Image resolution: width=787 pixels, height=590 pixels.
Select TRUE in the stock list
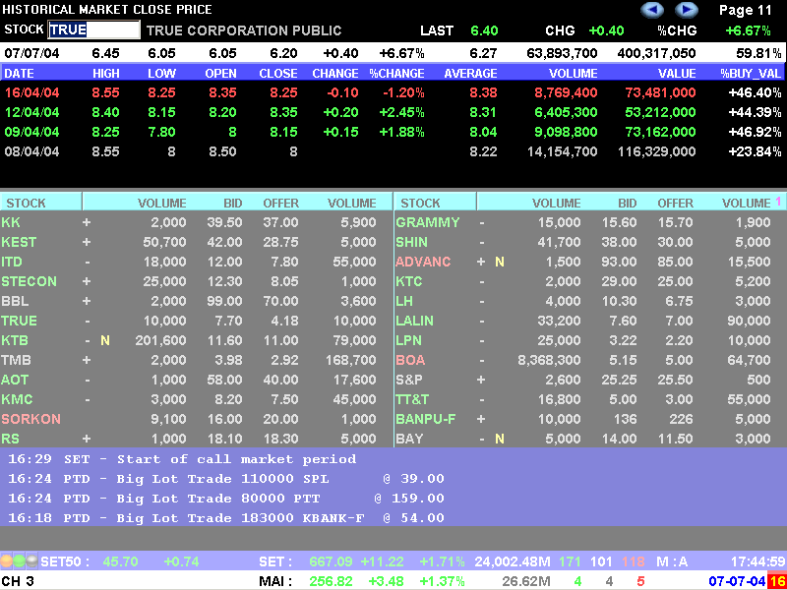coord(19,321)
